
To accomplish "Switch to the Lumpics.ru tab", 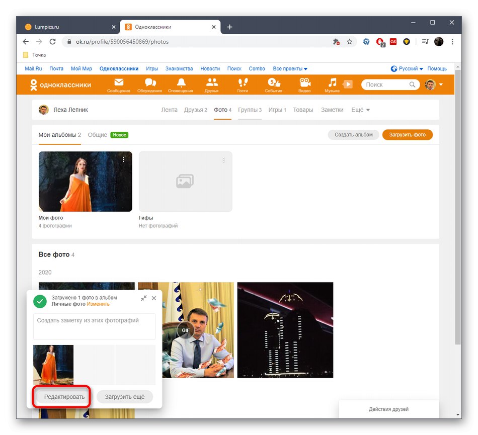I will click(69, 27).
